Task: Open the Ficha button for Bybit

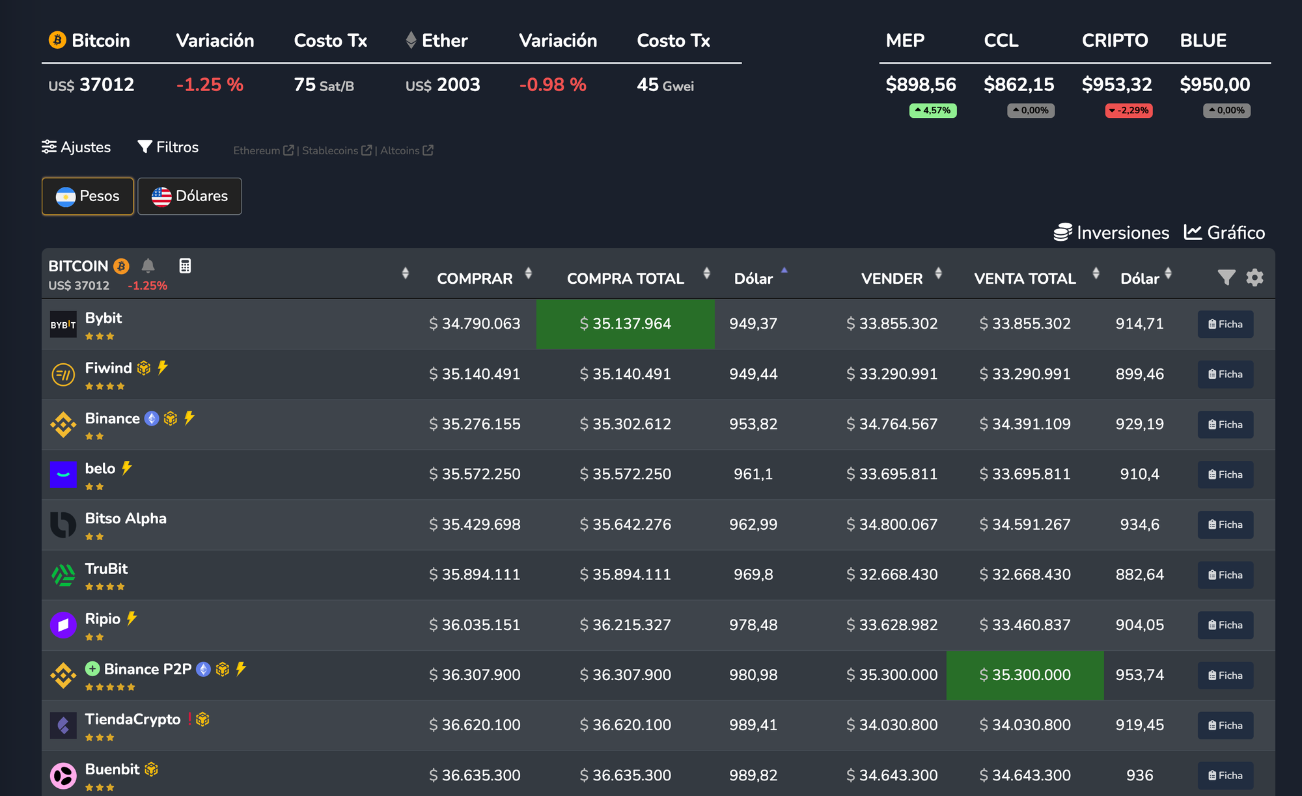Action: [x=1226, y=324]
